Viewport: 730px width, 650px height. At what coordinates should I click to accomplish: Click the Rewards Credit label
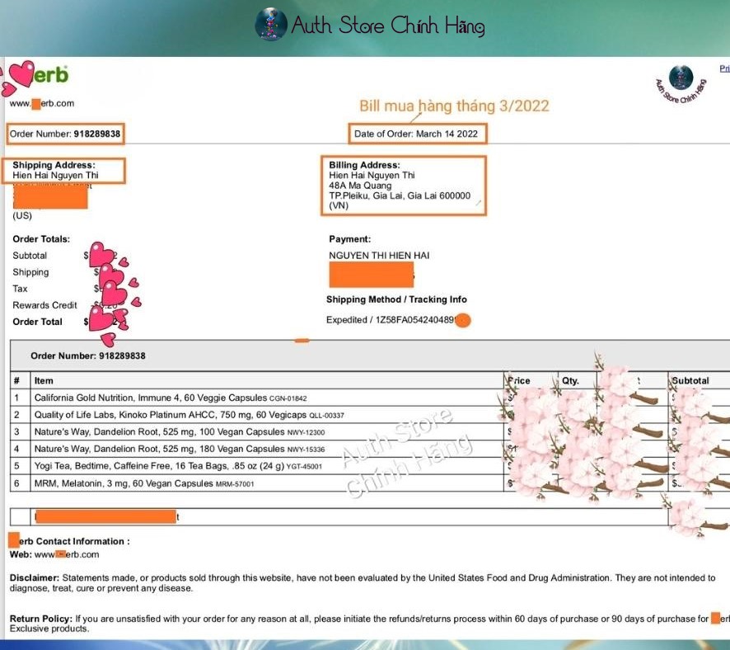pyautogui.click(x=44, y=305)
